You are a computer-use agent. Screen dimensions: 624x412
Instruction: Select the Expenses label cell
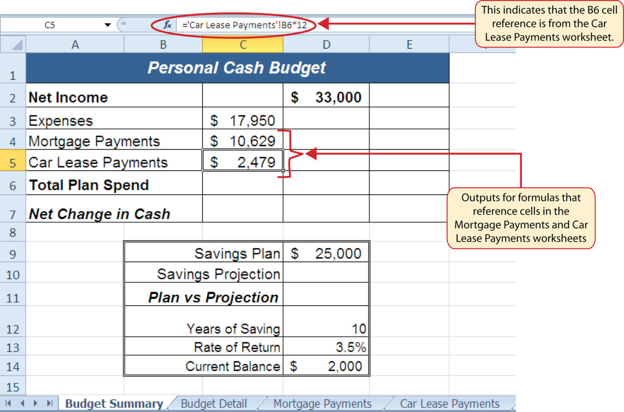(114, 118)
